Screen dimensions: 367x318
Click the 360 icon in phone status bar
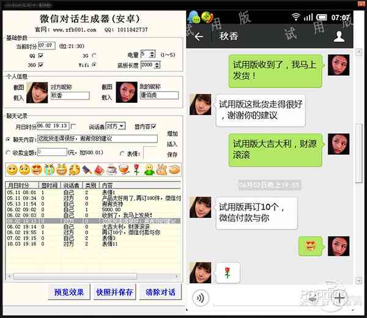[x=207, y=17]
